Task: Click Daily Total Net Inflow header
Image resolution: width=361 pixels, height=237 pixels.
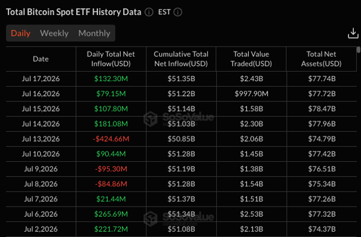Action: (x=111, y=59)
